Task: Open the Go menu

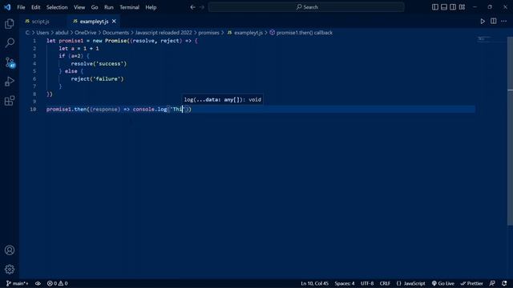Action: pos(95,7)
